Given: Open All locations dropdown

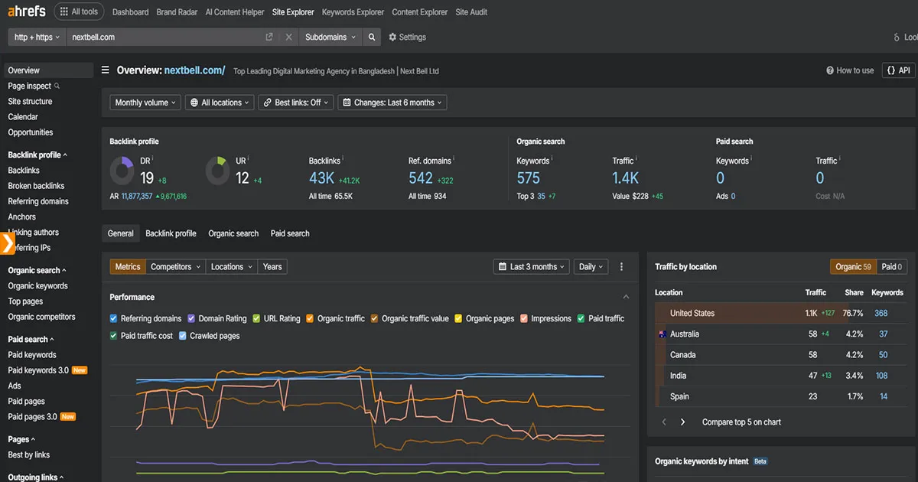Looking at the screenshot, I should (220, 103).
